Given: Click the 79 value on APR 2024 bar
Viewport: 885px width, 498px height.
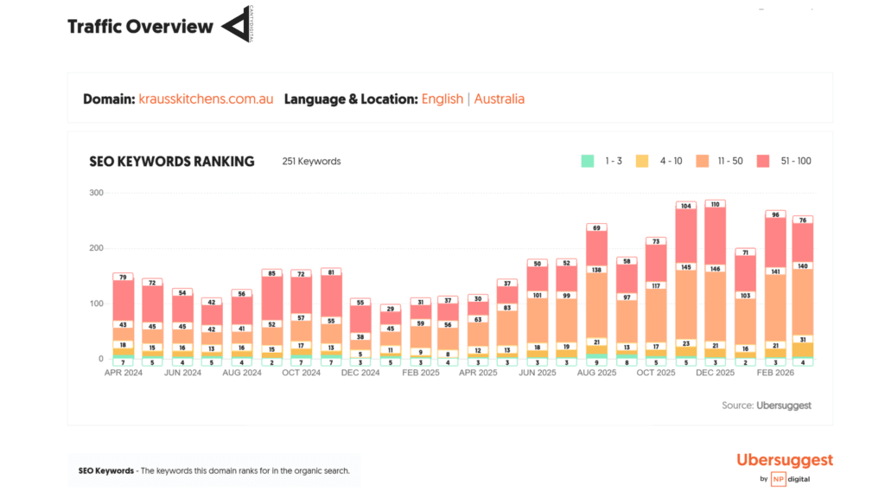Looking at the screenshot, I should [123, 278].
